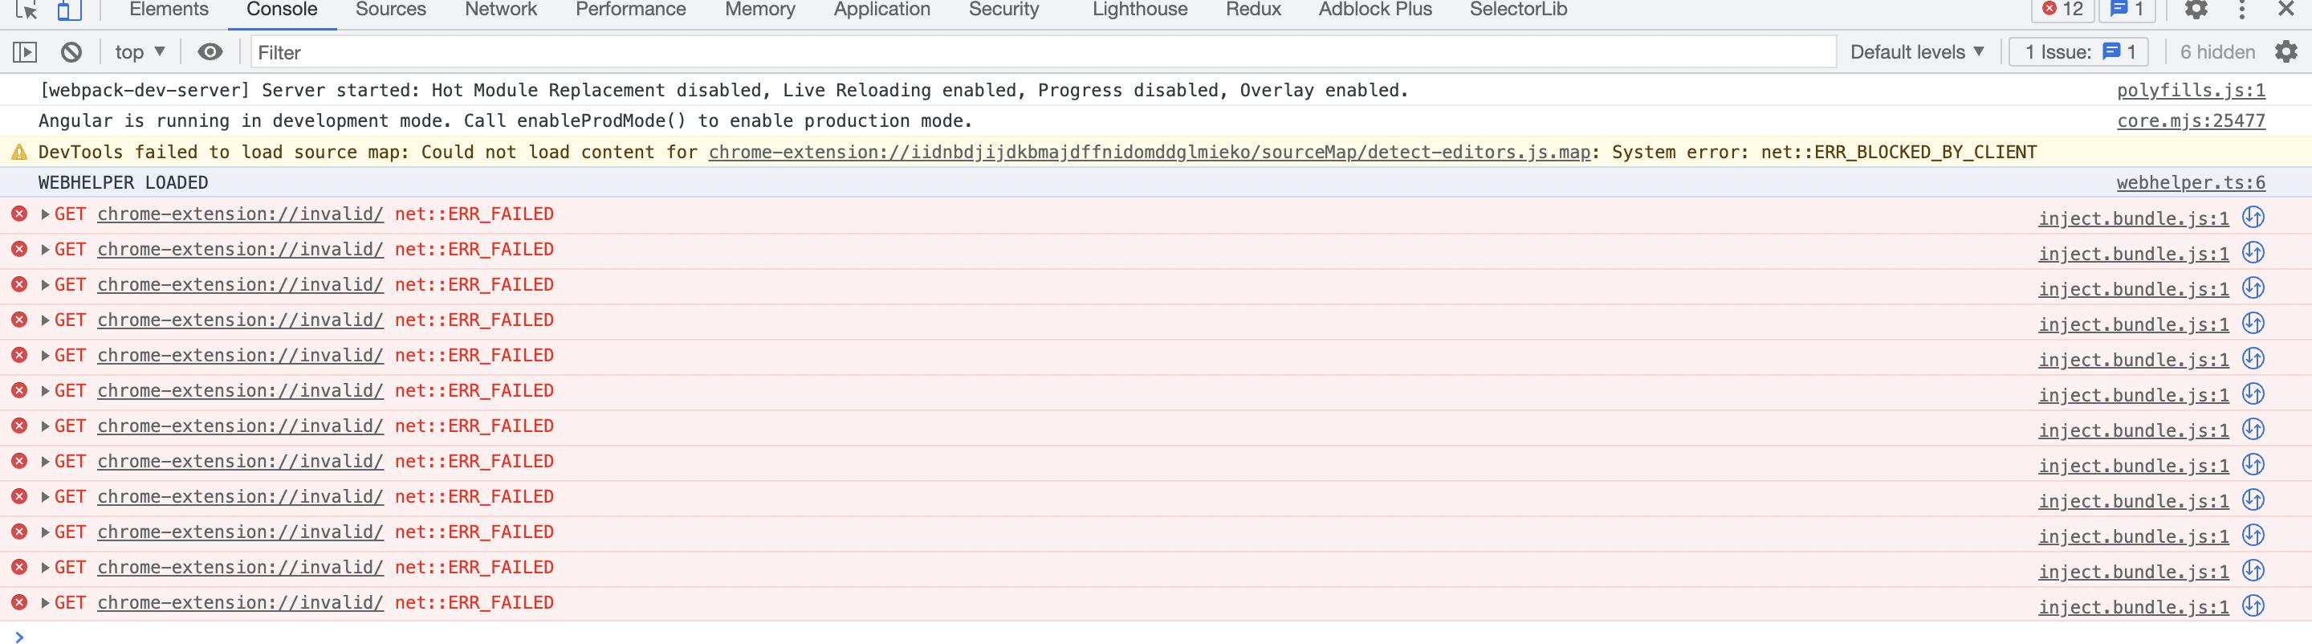Open the Lighthouse tab
The height and width of the screenshot is (644, 2312).
(x=1140, y=10)
